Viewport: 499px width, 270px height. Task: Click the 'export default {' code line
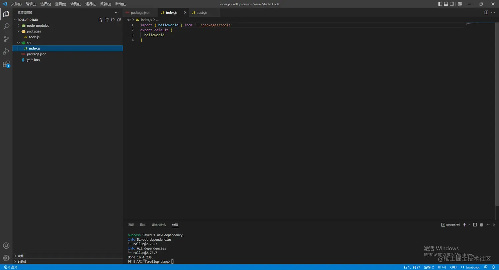(x=156, y=30)
